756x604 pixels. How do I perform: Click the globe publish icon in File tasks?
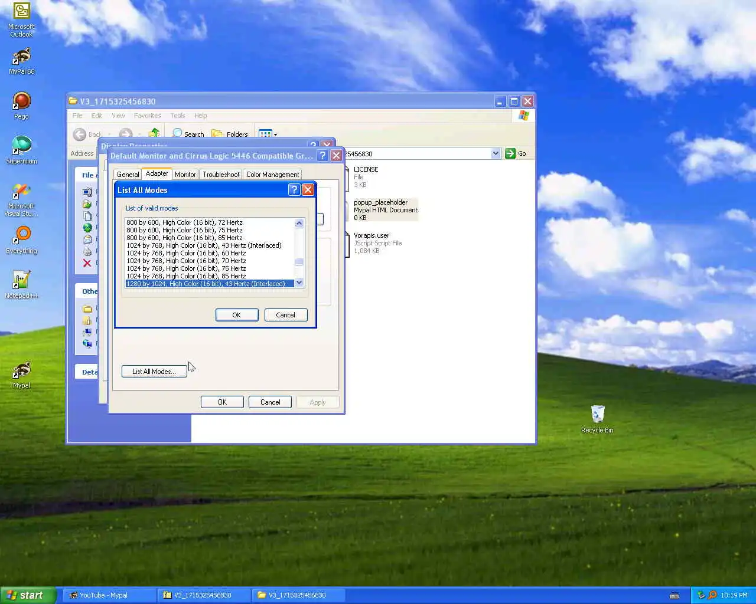[87, 228]
